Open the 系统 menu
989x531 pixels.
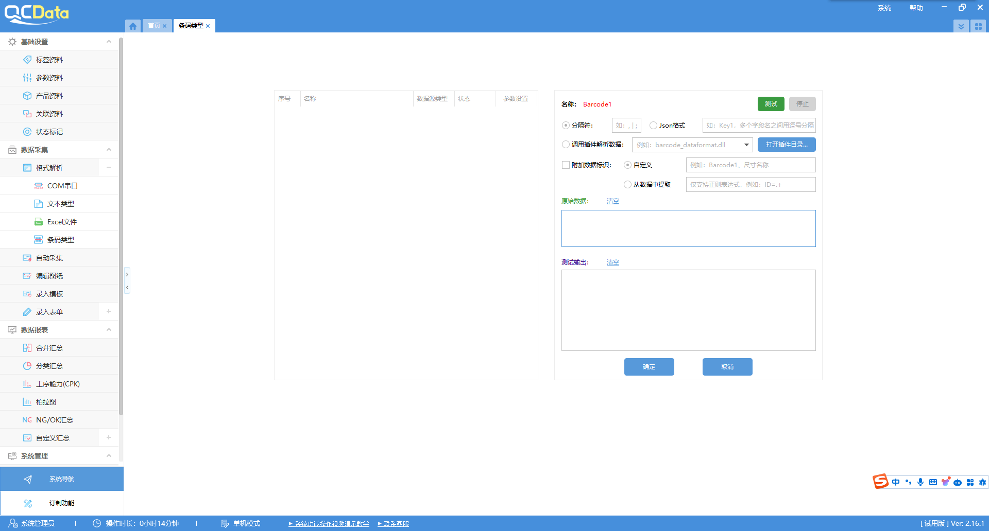point(884,8)
